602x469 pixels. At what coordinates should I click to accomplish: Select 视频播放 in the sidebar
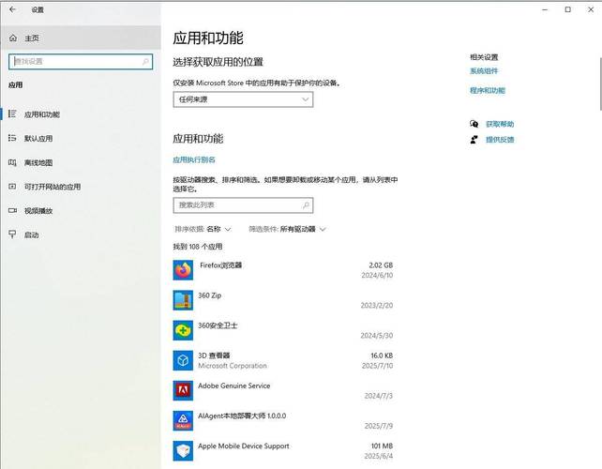tap(38, 211)
